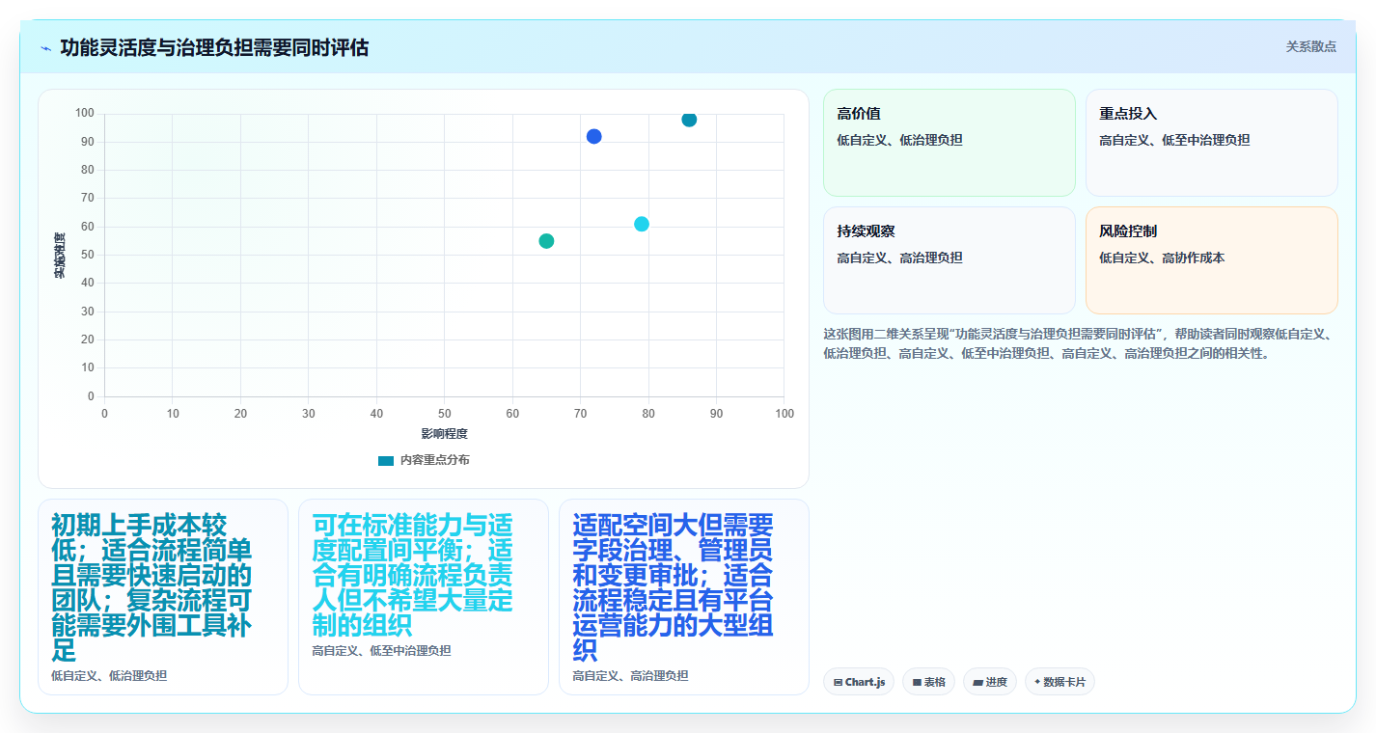Click the 关系散点 label in header

point(1310,46)
